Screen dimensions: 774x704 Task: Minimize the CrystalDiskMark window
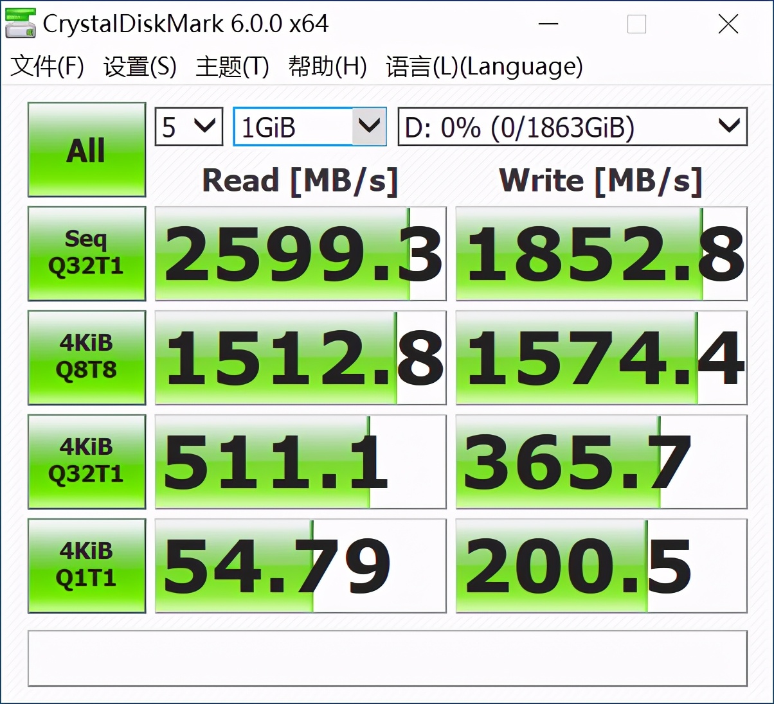(548, 24)
